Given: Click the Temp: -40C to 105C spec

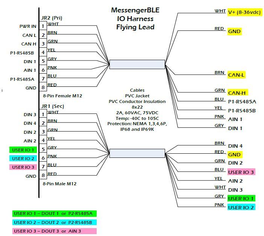Looking at the screenshot, I should tap(137, 118).
